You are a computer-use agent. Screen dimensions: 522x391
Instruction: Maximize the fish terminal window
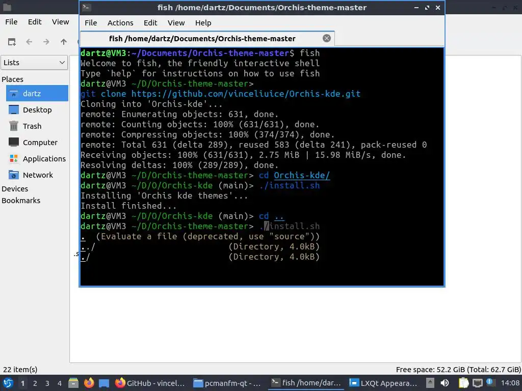(x=427, y=7)
